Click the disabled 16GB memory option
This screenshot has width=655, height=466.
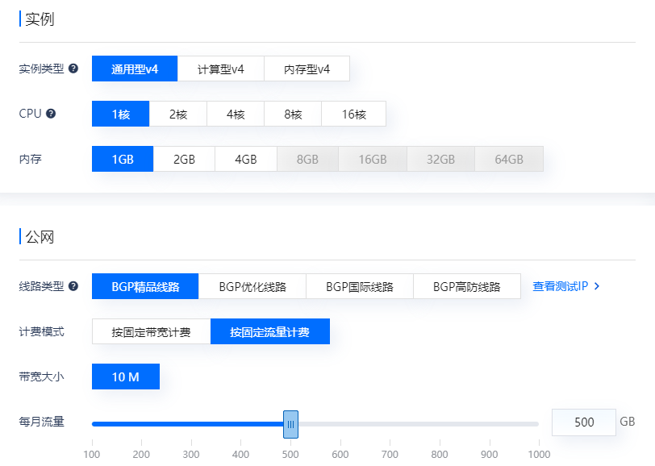(373, 159)
